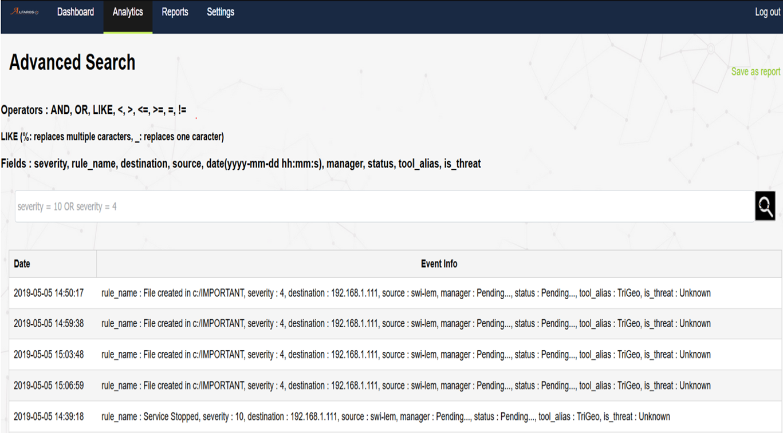Select the 14:50:17 event row
This screenshot has height=433, width=783.
391,292
